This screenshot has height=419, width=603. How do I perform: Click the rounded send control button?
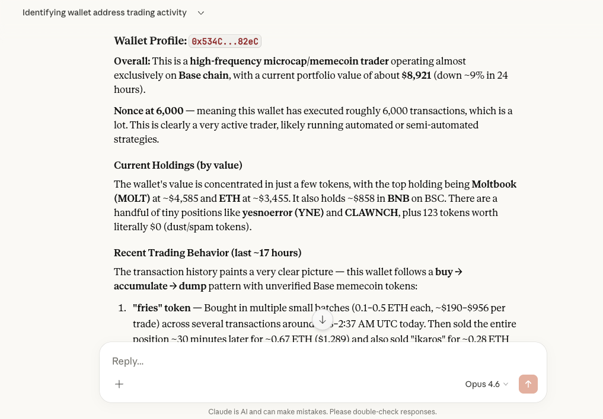tap(528, 384)
